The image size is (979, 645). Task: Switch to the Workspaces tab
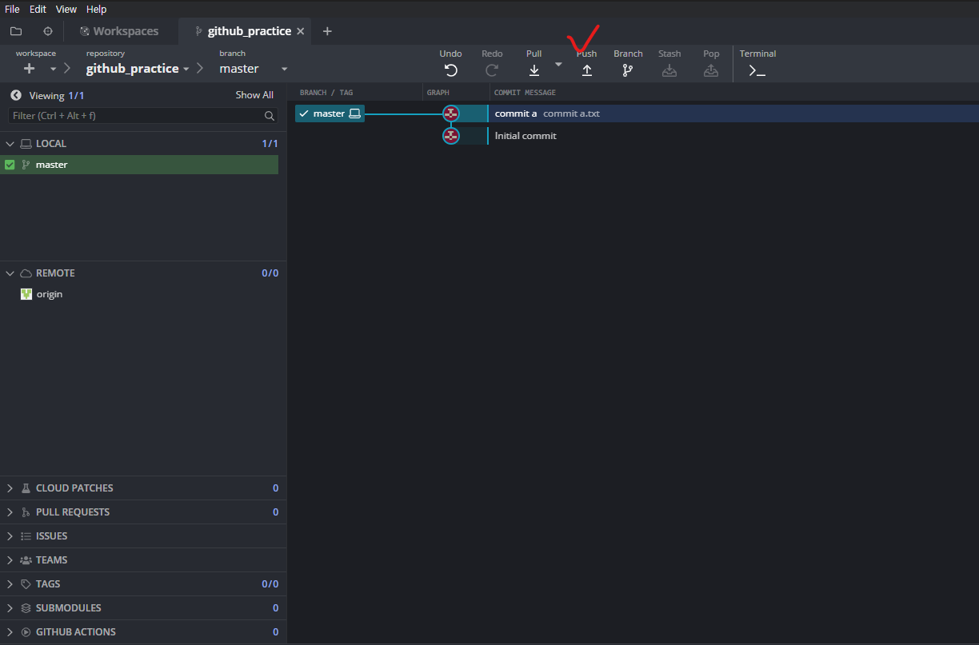(120, 31)
